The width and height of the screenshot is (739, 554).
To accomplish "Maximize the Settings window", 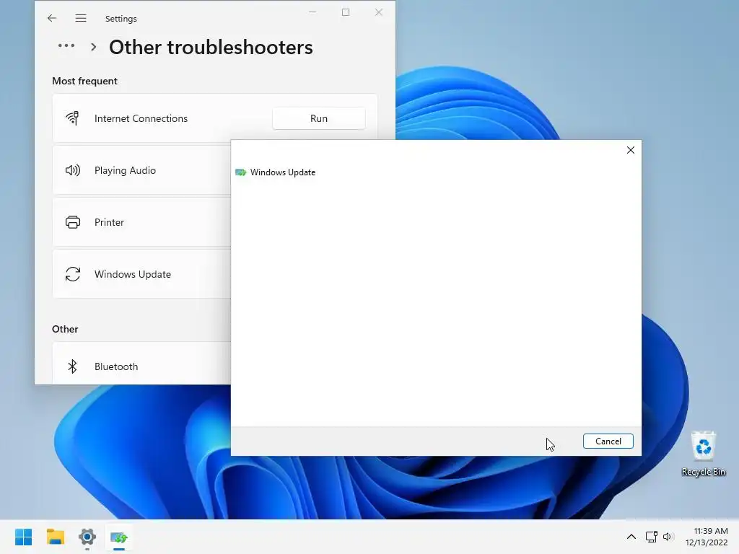I will [x=346, y=12].
